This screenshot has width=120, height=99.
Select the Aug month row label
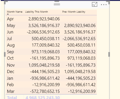point(11,45)
